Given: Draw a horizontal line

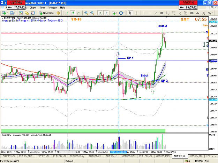Looking at the screenshot, I should (x=150, y=13).
